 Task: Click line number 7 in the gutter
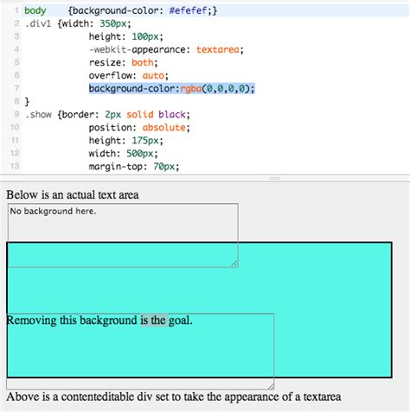pos(16,88)
